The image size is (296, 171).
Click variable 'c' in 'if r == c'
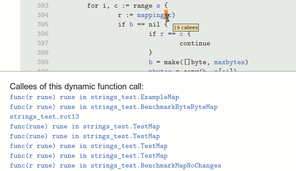point(181,34)
